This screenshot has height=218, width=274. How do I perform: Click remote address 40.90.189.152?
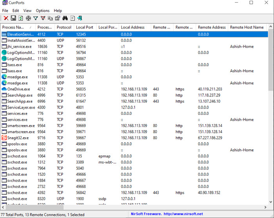(x=209, y=193)
